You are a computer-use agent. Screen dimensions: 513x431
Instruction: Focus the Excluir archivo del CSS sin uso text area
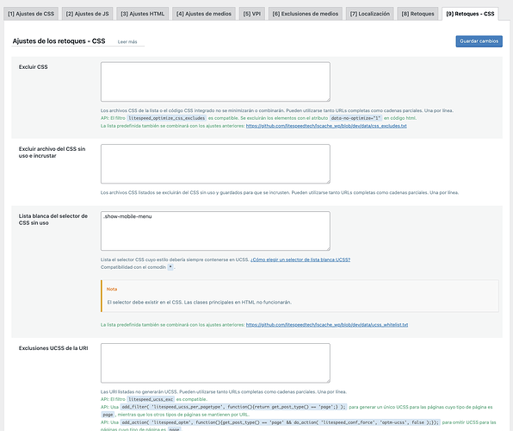(215, 164)
